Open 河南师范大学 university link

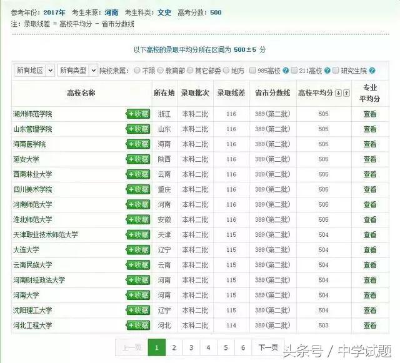[32, 204]
